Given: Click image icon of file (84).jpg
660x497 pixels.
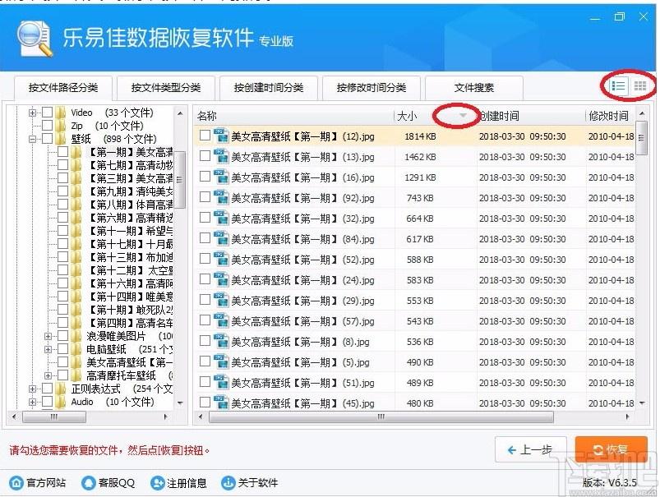Looking at the screenshot, I should [220, 239].
